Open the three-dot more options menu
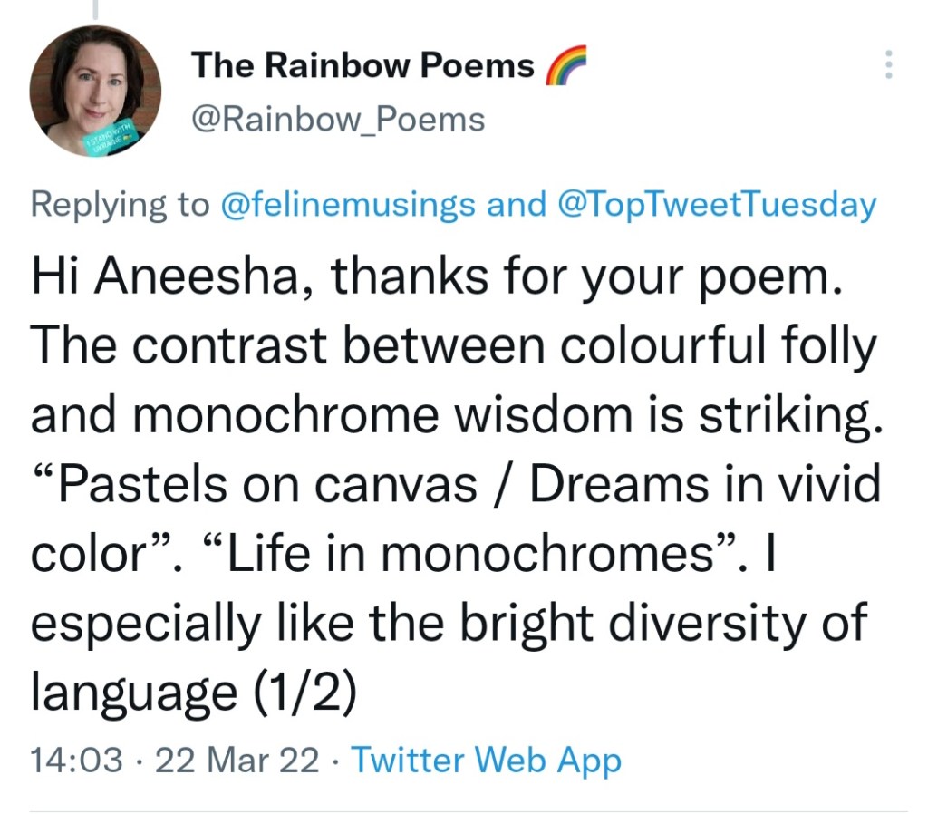This screenshot has height=814, width=928. [889, 64]
